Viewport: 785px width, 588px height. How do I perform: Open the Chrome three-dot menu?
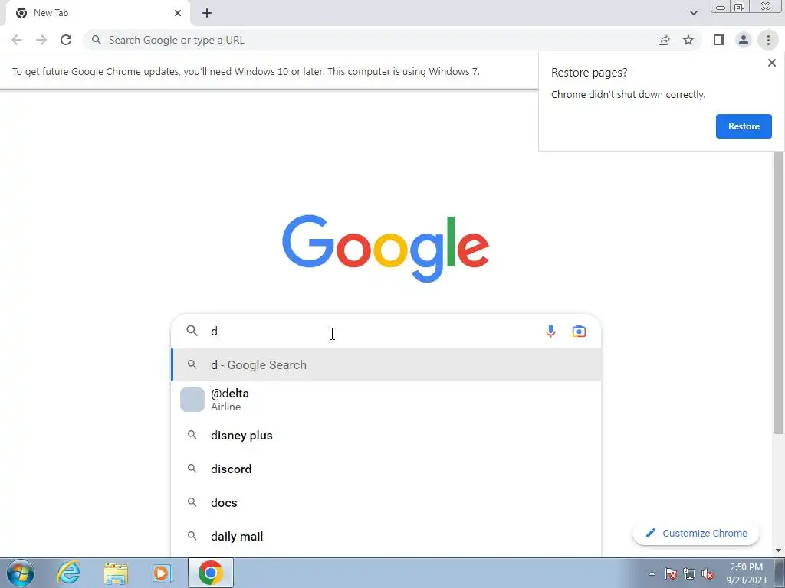[768, 40]
